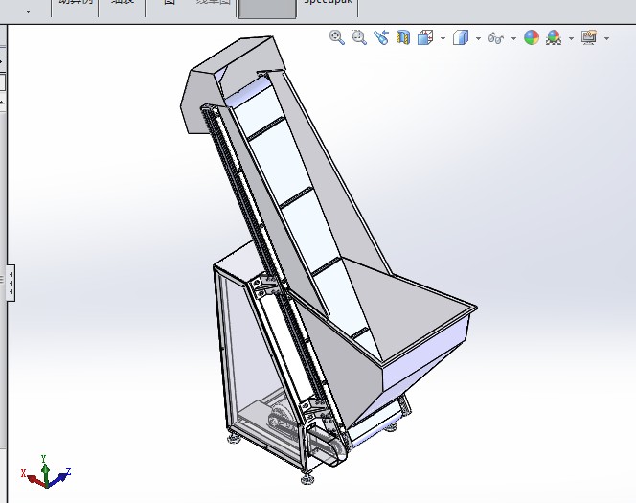Toggle the Section View tool
The image size is (636, 503).
point(403,37)
